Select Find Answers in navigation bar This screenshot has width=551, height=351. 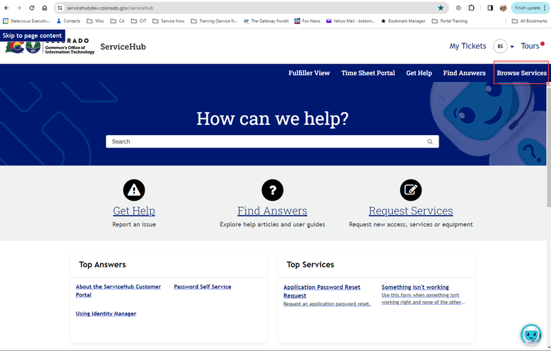click(464, 73)
